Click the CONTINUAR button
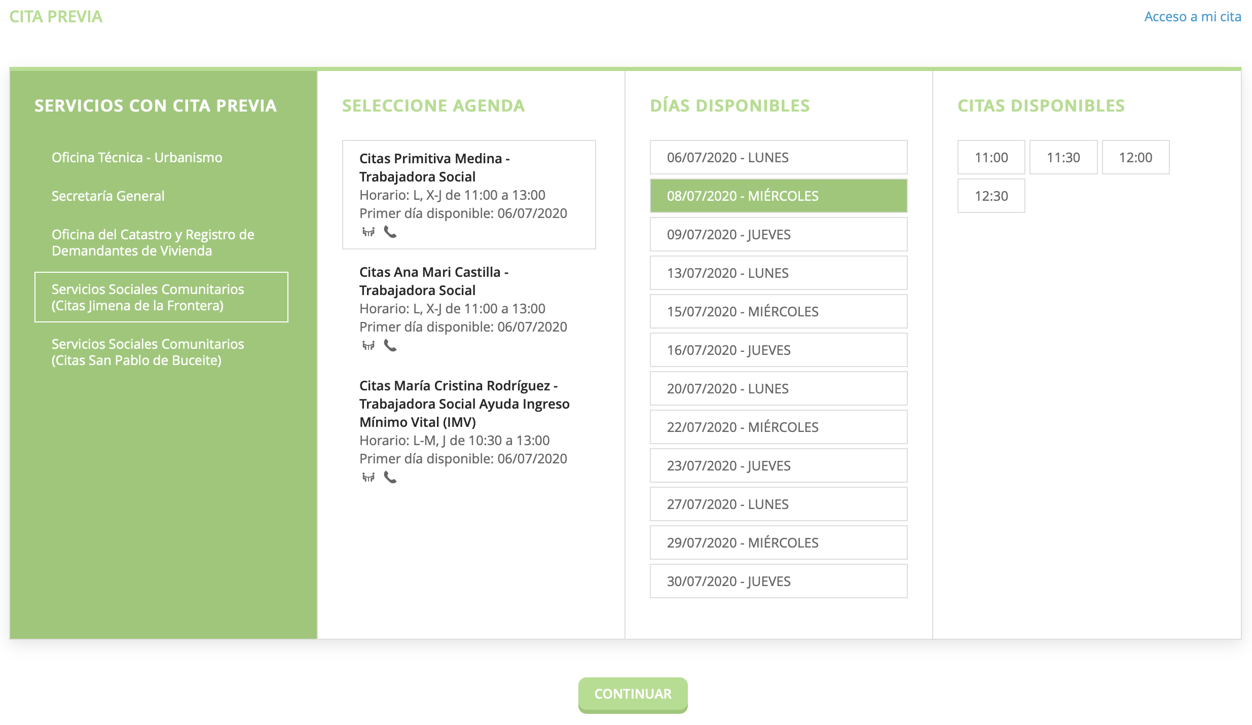The image size is (1252, 725). pyautogui.click(x=633, y=695)
